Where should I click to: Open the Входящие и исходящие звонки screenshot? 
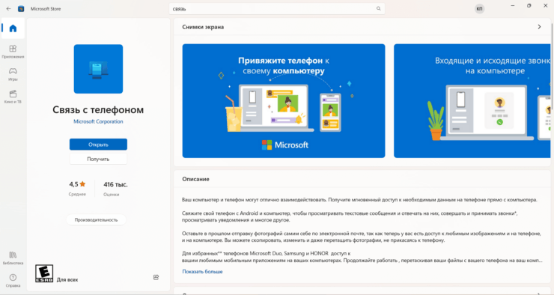(472, 100)
